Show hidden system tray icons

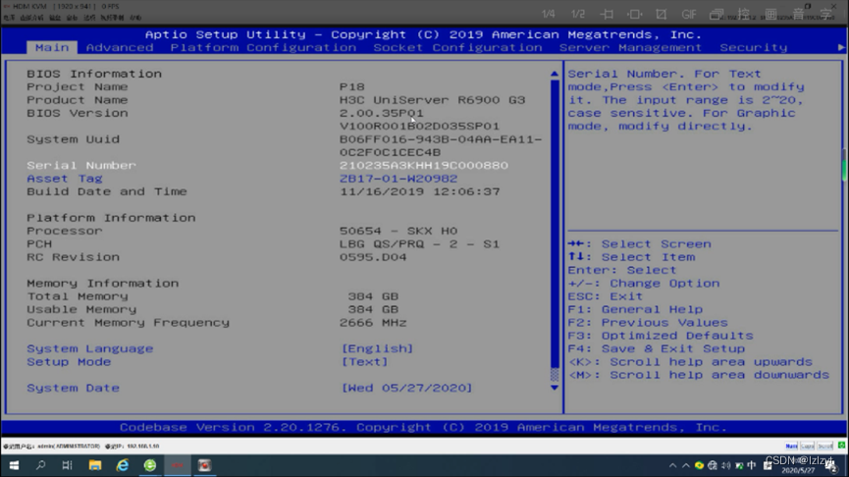pyautogui.click(x=672, y=465)
